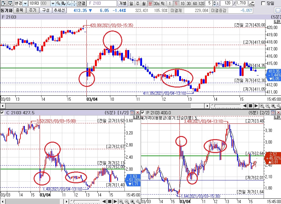This screenshot has width=281, height=204.
Task: Click the chart line compare icon
Action: (x=252, y=3)
